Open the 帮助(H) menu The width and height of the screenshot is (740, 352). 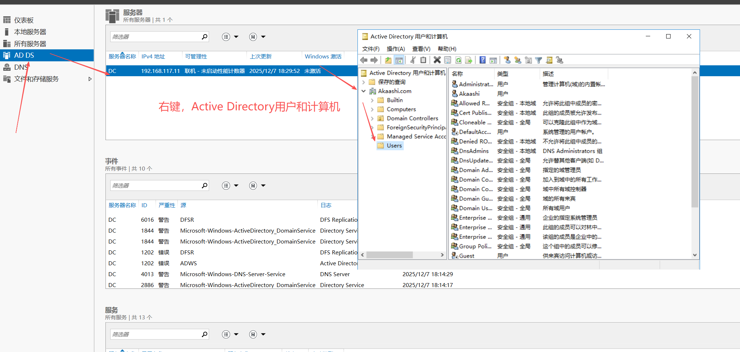(447, 49)
